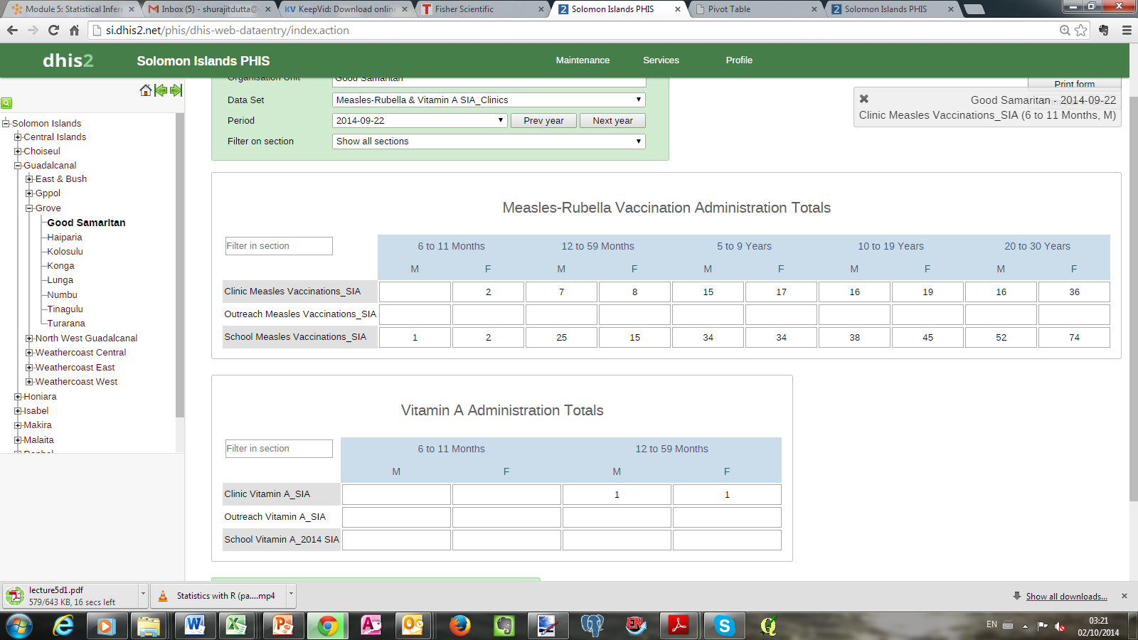
Task: Expand the Central Islands tree node
Action: (18, 137)
